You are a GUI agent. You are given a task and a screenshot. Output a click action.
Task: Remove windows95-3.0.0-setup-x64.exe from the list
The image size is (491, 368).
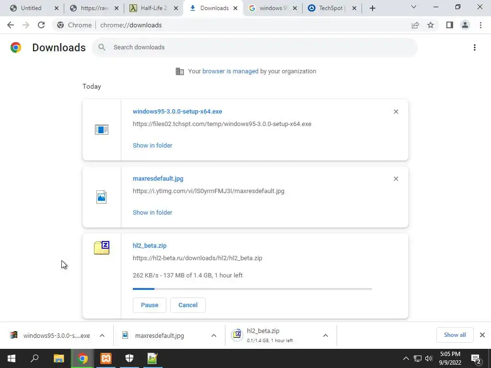click(396, 112)
